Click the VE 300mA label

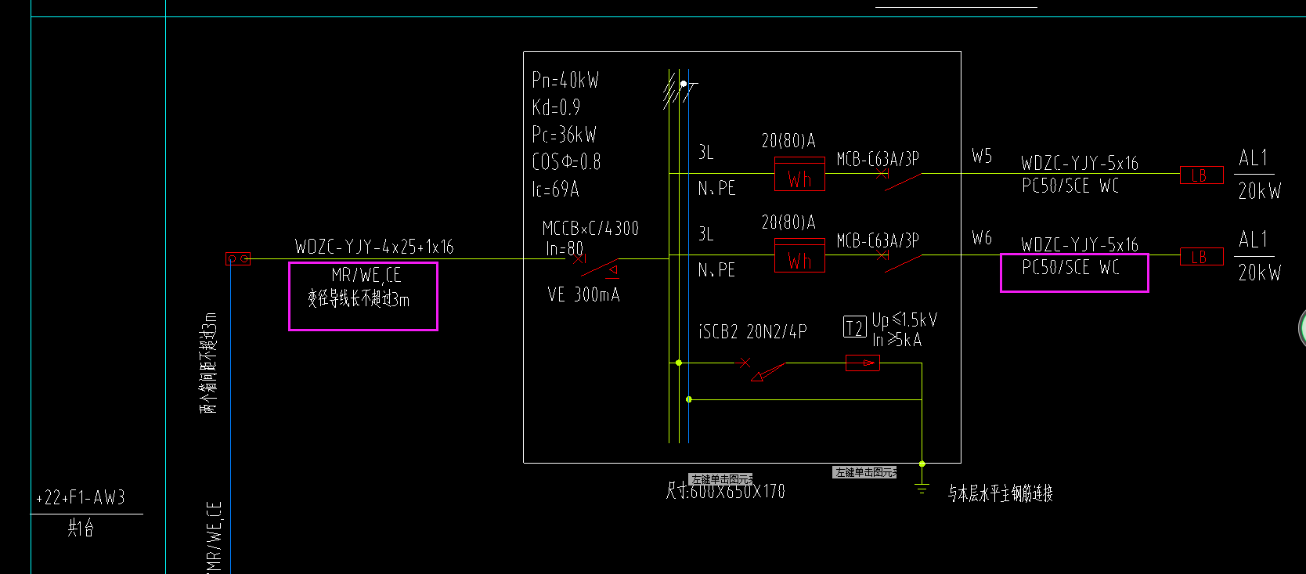(x=583, y=294)
